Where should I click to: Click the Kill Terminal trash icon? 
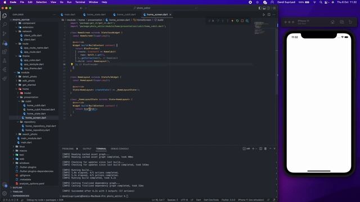tap(265, 149)
